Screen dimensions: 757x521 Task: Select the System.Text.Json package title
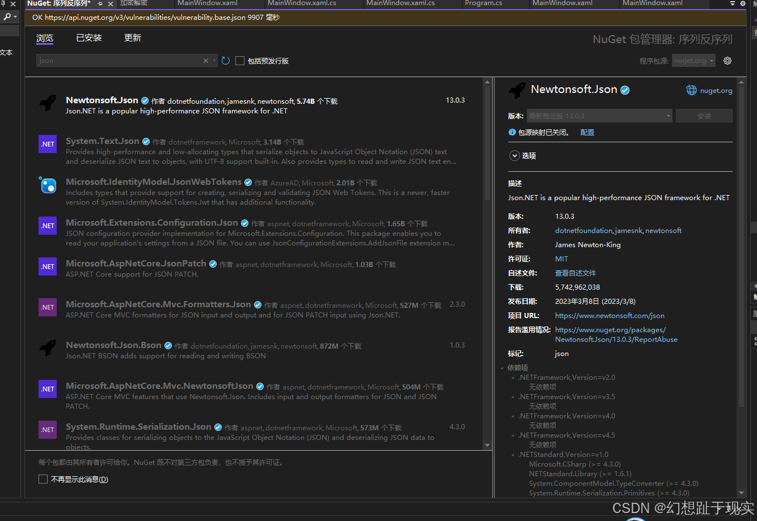coord(103,141)
